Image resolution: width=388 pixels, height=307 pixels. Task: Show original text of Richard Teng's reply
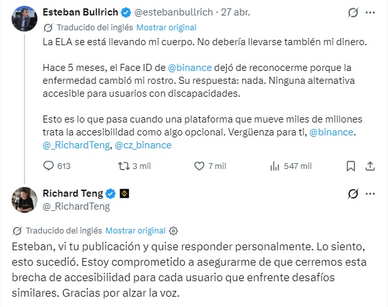135,230
